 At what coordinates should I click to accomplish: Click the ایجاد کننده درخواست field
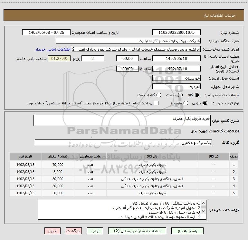[x=136, y=49]
